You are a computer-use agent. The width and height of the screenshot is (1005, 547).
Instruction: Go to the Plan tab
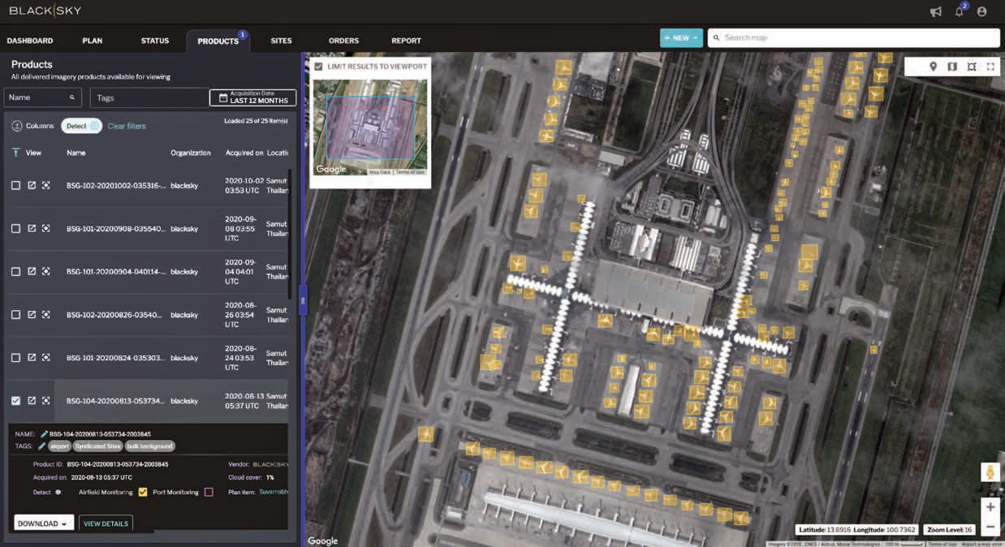93,41
